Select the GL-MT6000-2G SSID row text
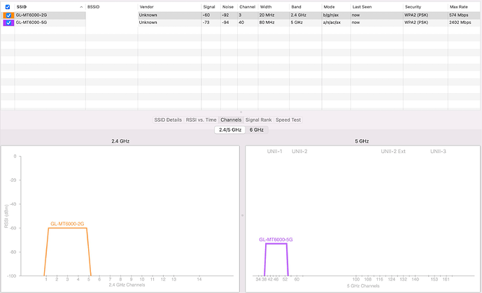 pos(31,15)
